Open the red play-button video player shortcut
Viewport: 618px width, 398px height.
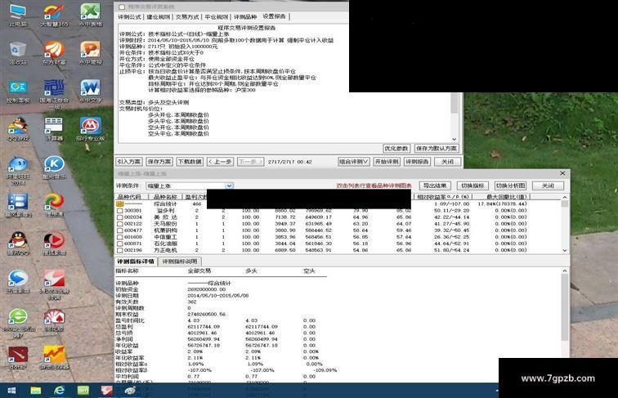pos(54,243)
